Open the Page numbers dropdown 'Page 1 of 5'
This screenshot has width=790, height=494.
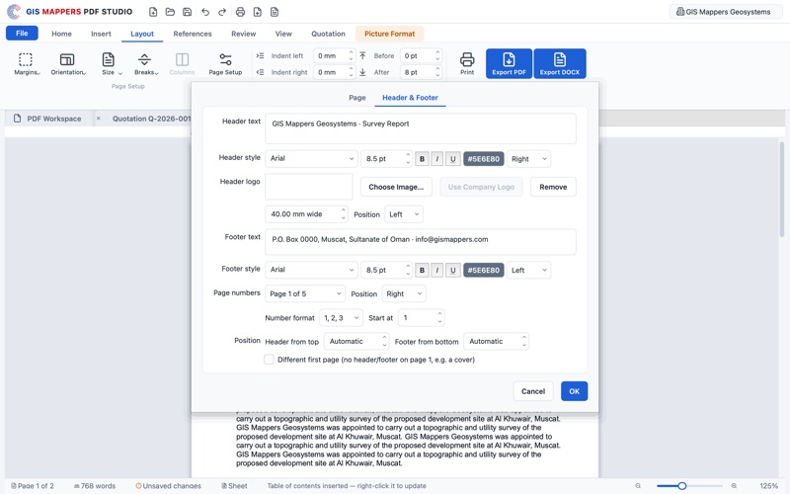coord(305,293)
